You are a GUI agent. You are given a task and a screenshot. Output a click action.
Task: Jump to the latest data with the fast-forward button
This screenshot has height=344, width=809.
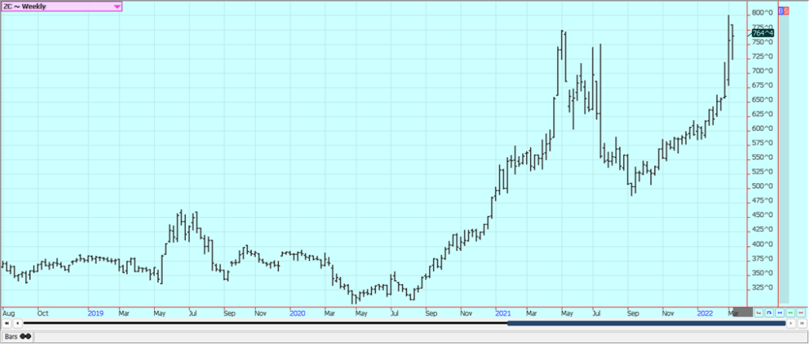click(x=803, y=323)
